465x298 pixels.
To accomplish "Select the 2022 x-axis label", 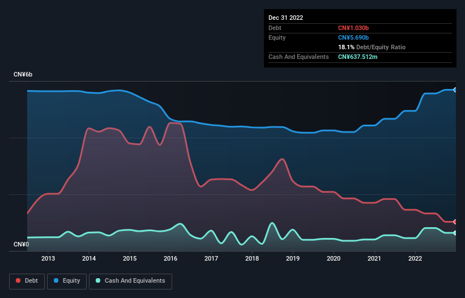I will click(x=415, y=258).
